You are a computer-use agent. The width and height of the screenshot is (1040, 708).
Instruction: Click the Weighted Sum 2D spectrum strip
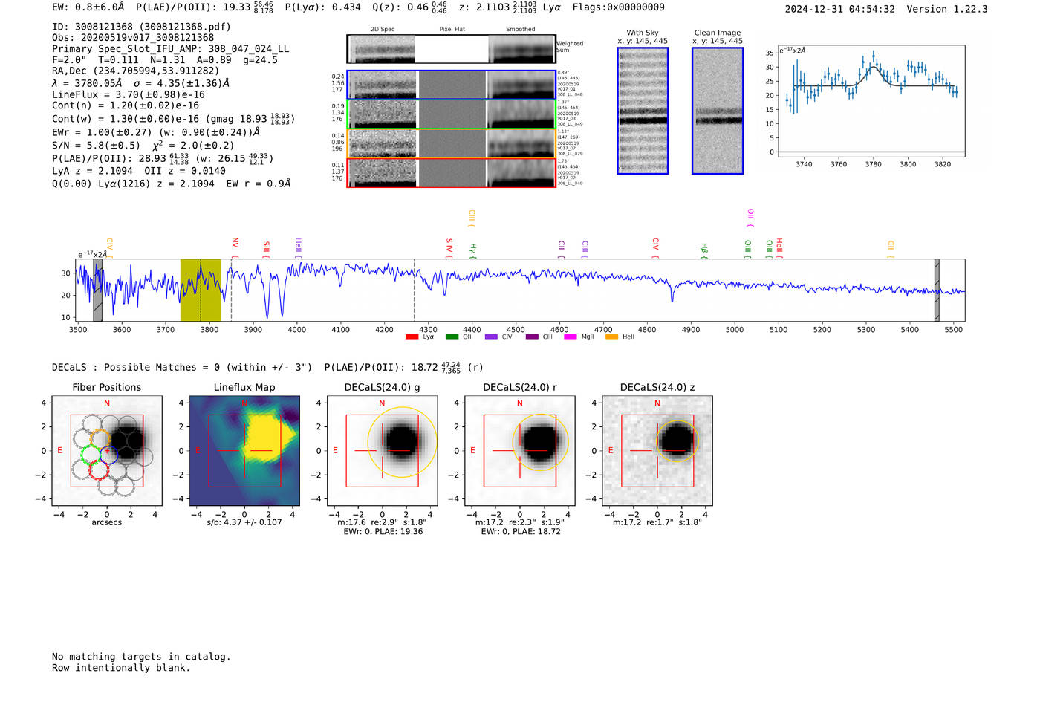451,49
